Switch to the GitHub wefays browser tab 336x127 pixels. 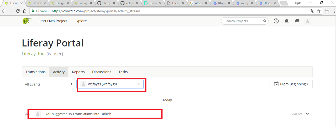129,3
